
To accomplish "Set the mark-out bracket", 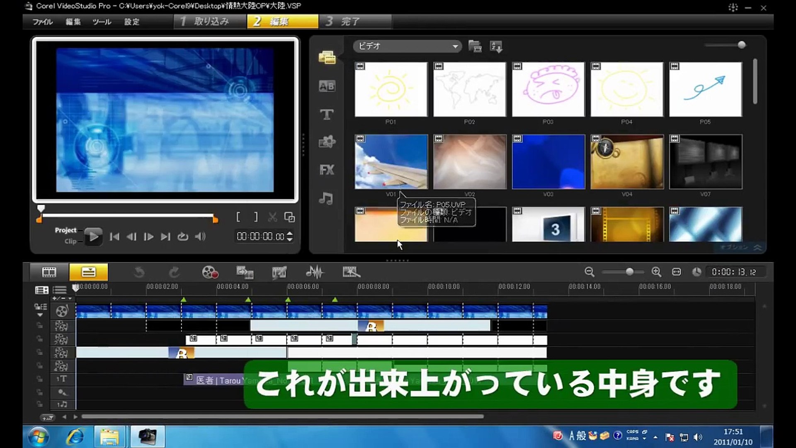I will click(x=256, y=217).
